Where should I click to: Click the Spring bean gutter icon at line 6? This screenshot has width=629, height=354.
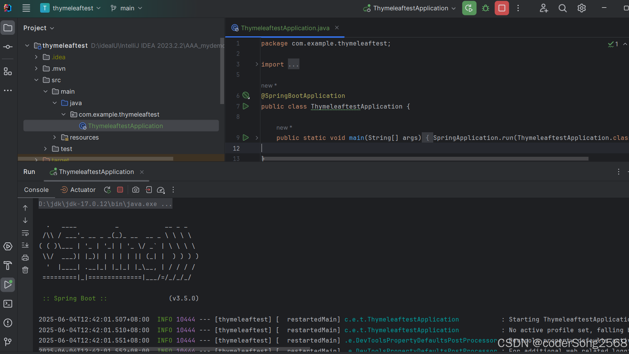[246, 96]
